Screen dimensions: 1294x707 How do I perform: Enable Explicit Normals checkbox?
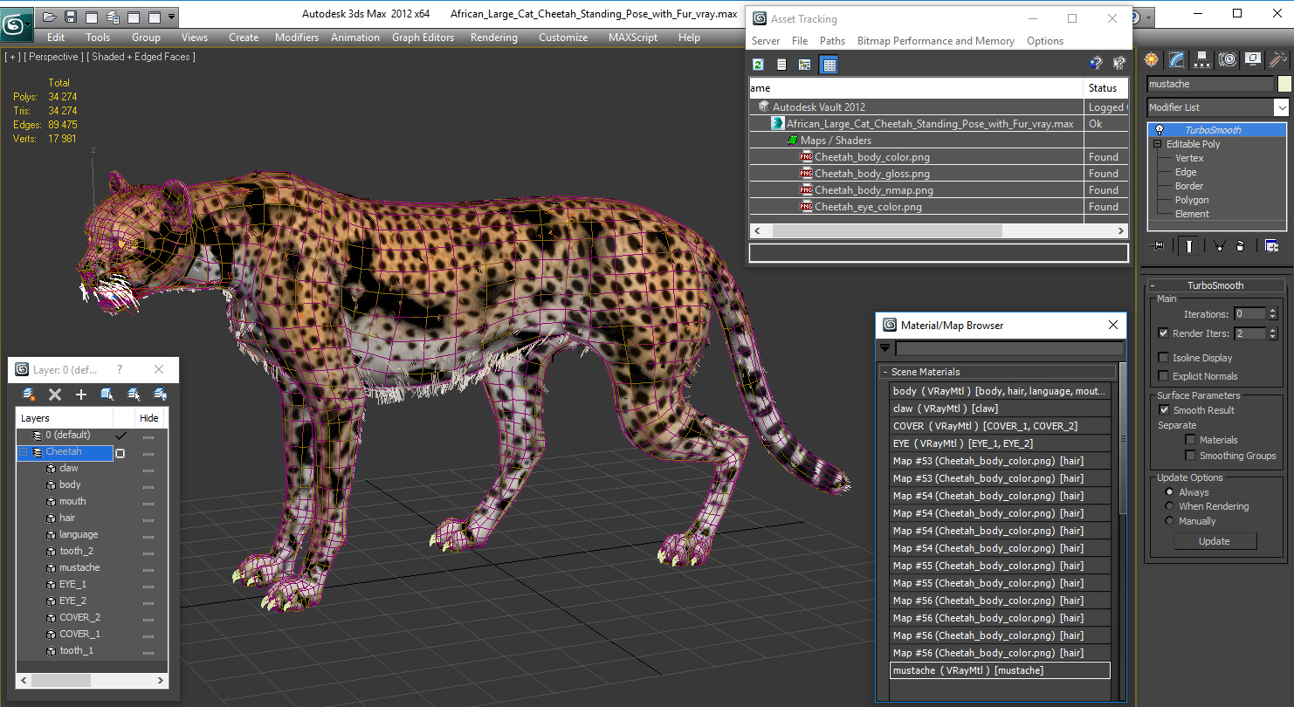click(1163, 376)
